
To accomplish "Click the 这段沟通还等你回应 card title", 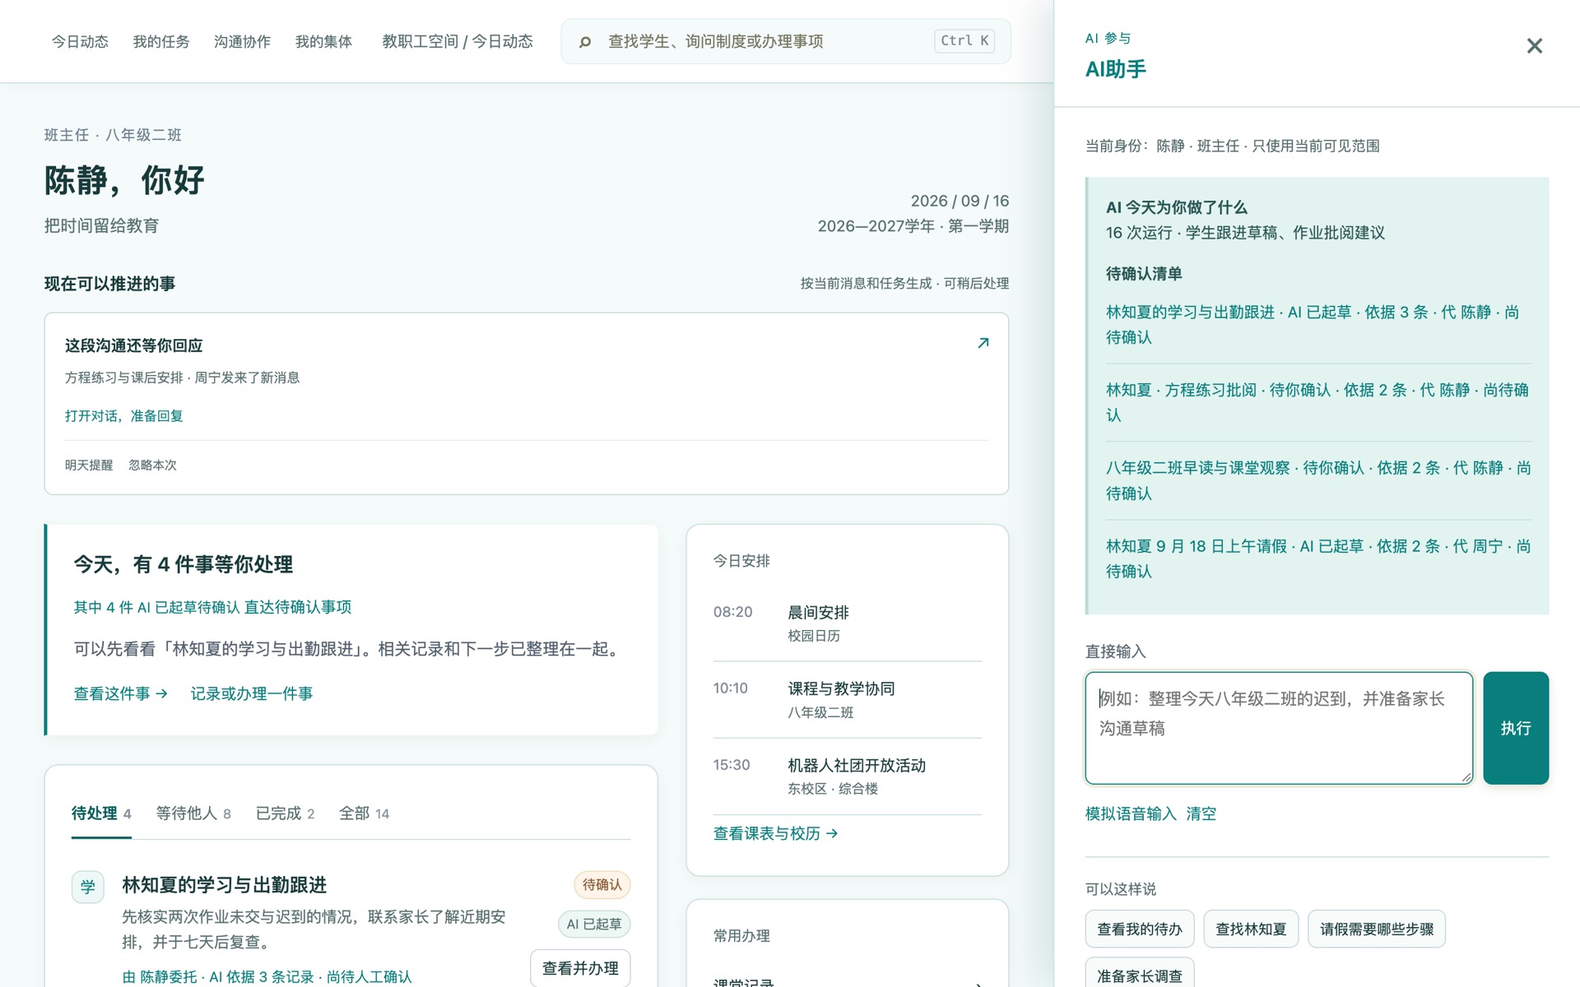I will 134,346.
